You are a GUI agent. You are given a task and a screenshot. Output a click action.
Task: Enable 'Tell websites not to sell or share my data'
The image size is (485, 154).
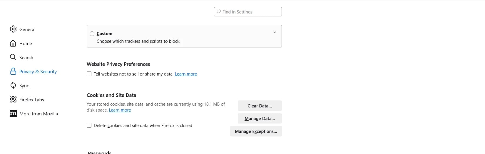89,74
